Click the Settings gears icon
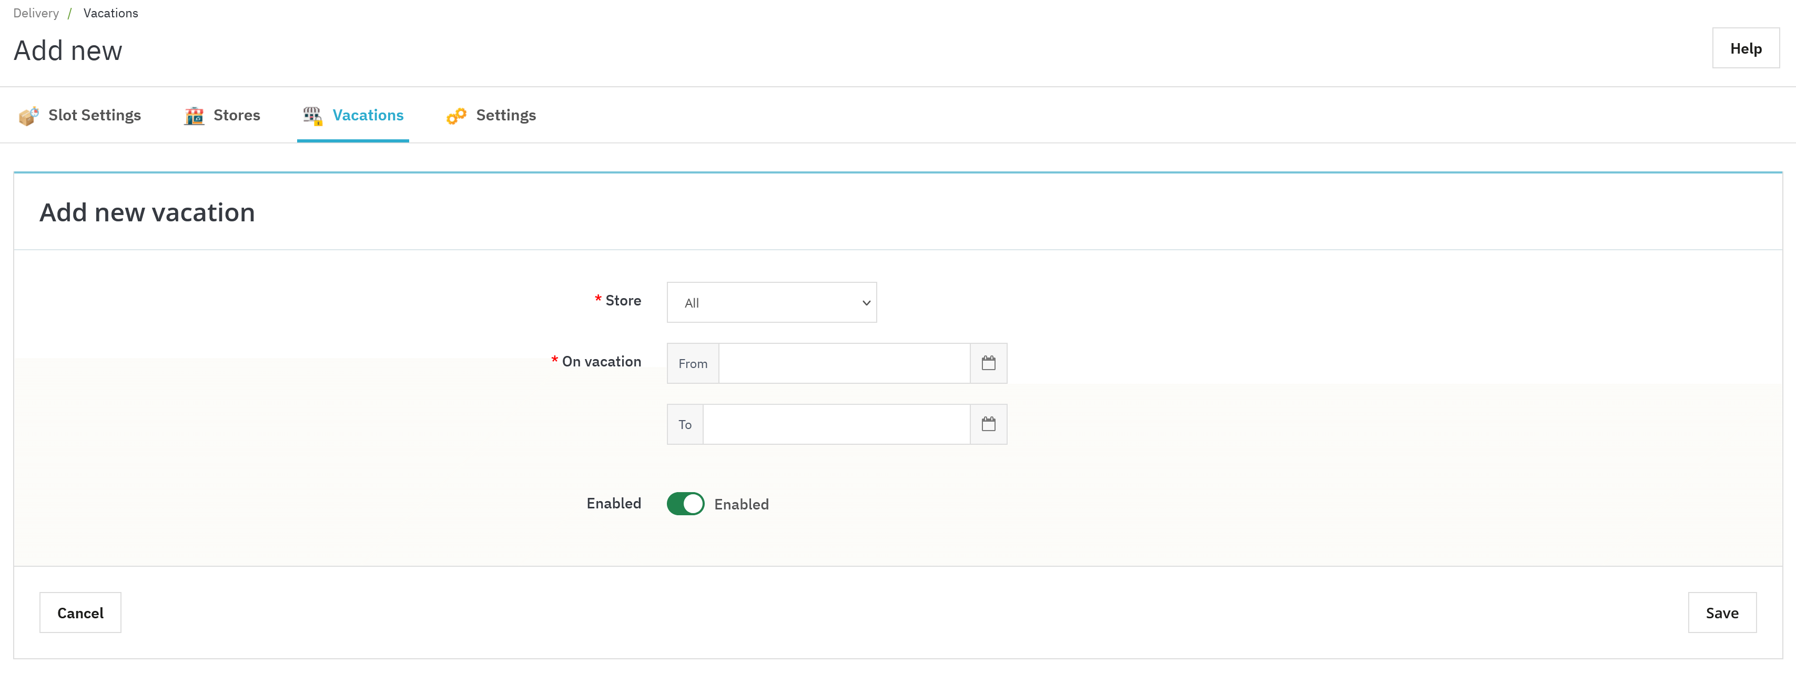Image resolution: width=1796 pixels, height=694 pixels. 456,116
